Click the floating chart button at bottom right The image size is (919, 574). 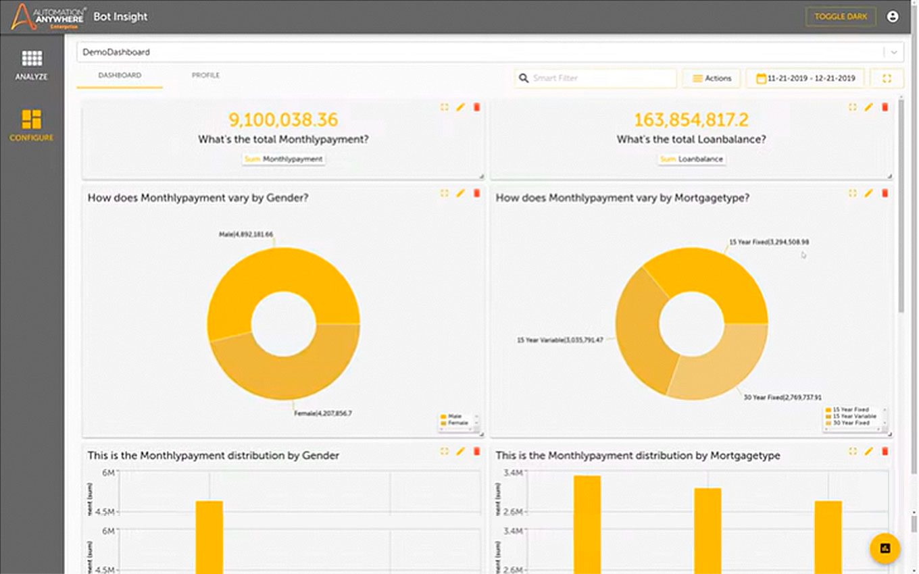[885, 548]
